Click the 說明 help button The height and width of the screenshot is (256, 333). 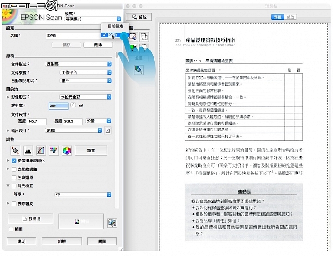pyautogui.click(x=21, y=241)
